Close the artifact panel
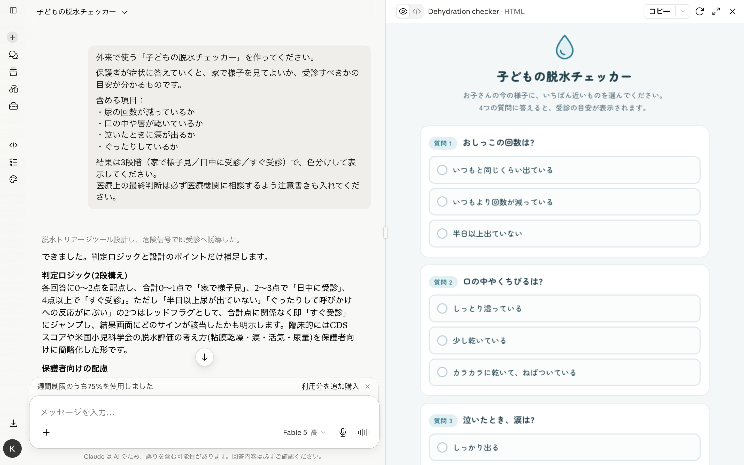 click(733, 12)
